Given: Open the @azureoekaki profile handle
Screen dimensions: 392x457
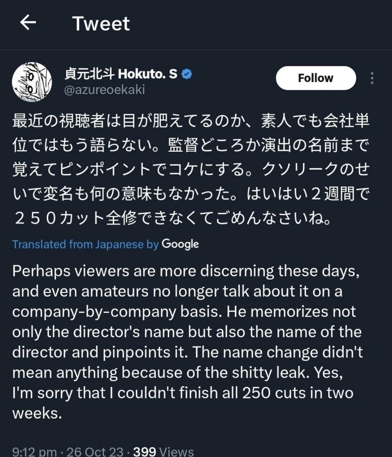Looking at the screenshot, I should 105,89.
